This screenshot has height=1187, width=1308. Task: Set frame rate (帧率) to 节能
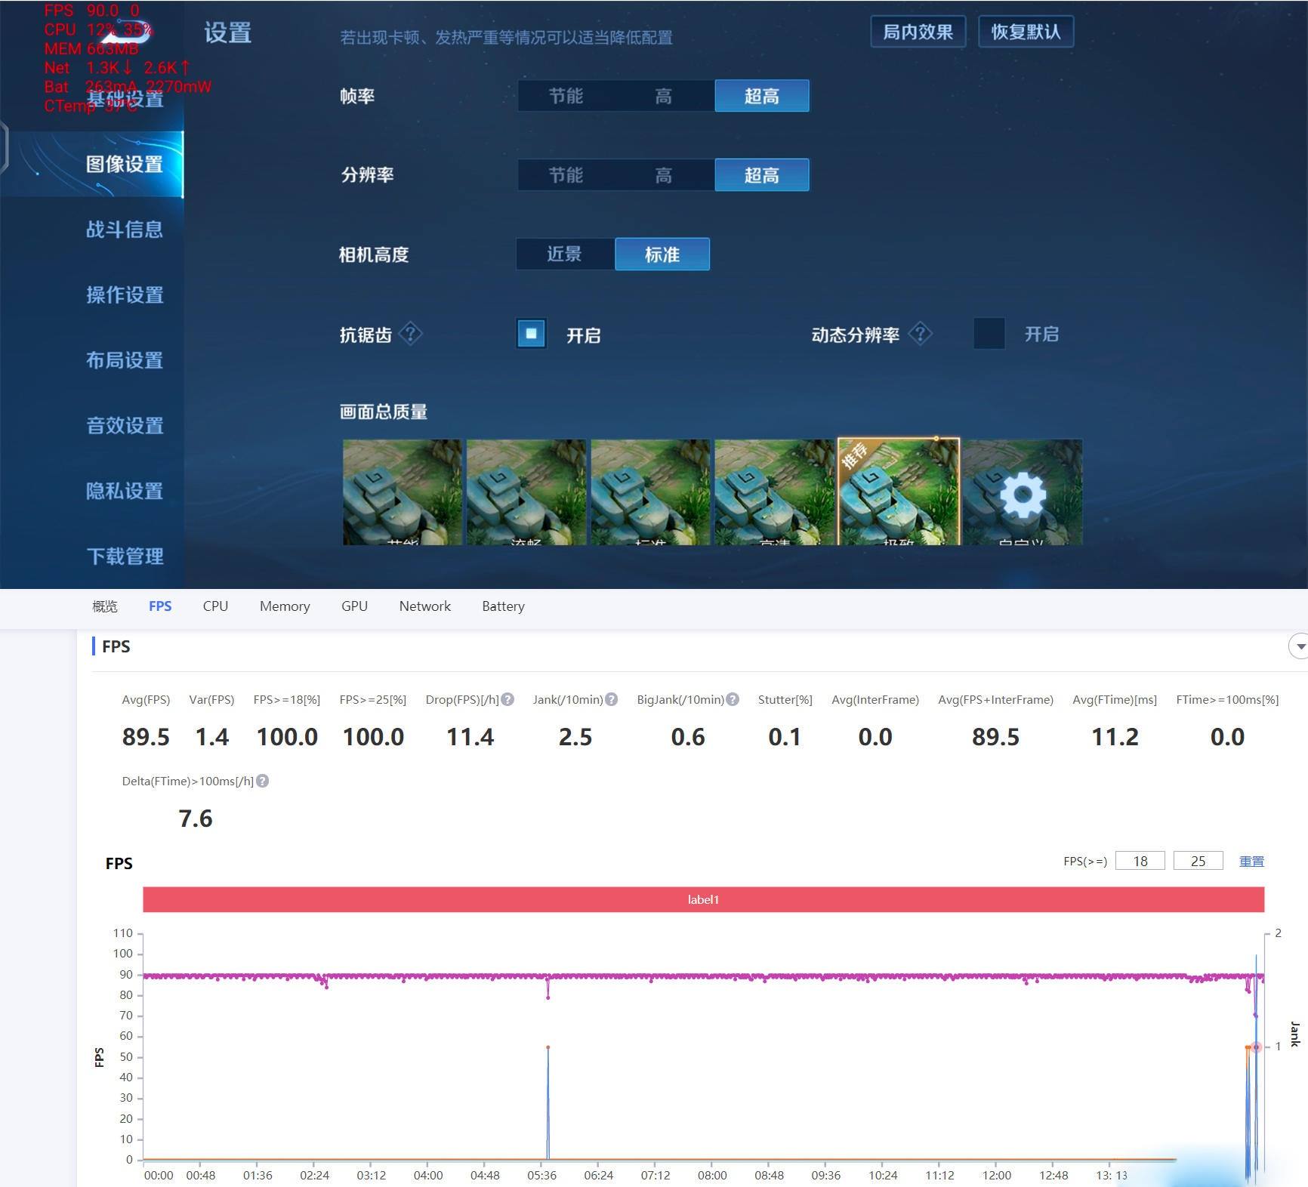pos(566,96)
